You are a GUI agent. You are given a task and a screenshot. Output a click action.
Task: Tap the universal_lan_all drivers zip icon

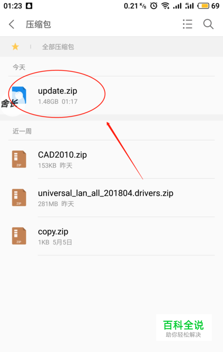(19, 197)
